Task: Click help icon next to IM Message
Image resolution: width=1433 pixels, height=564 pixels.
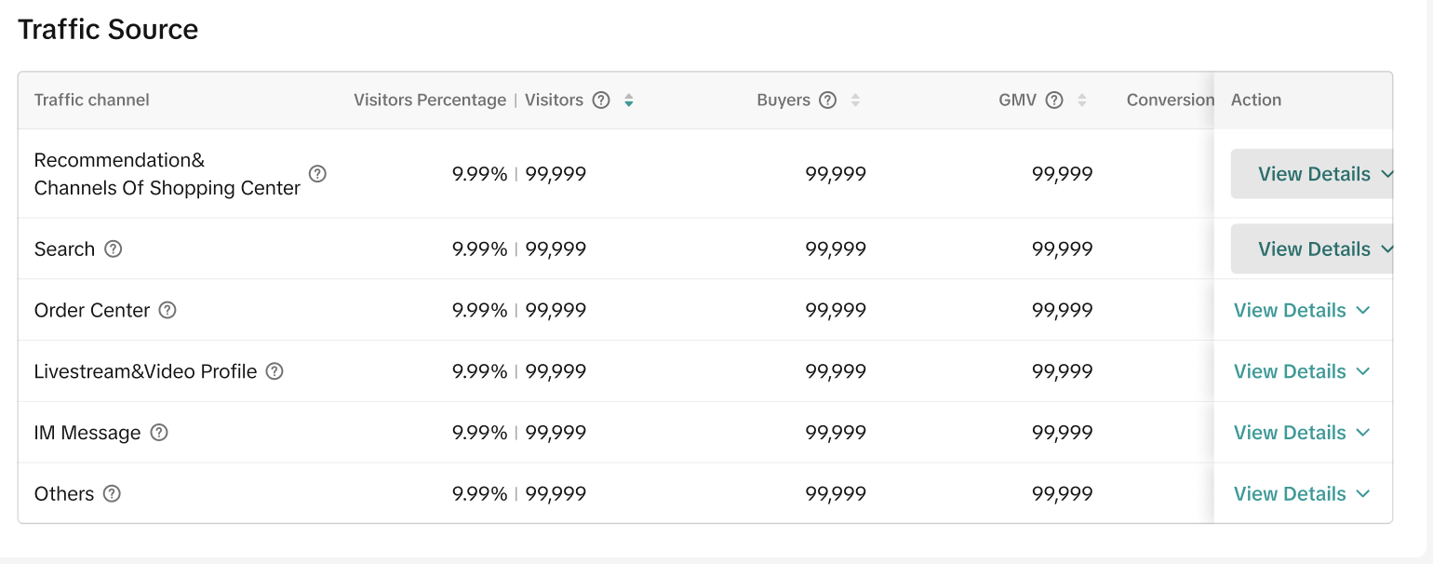Action: (x=159, y=434)
